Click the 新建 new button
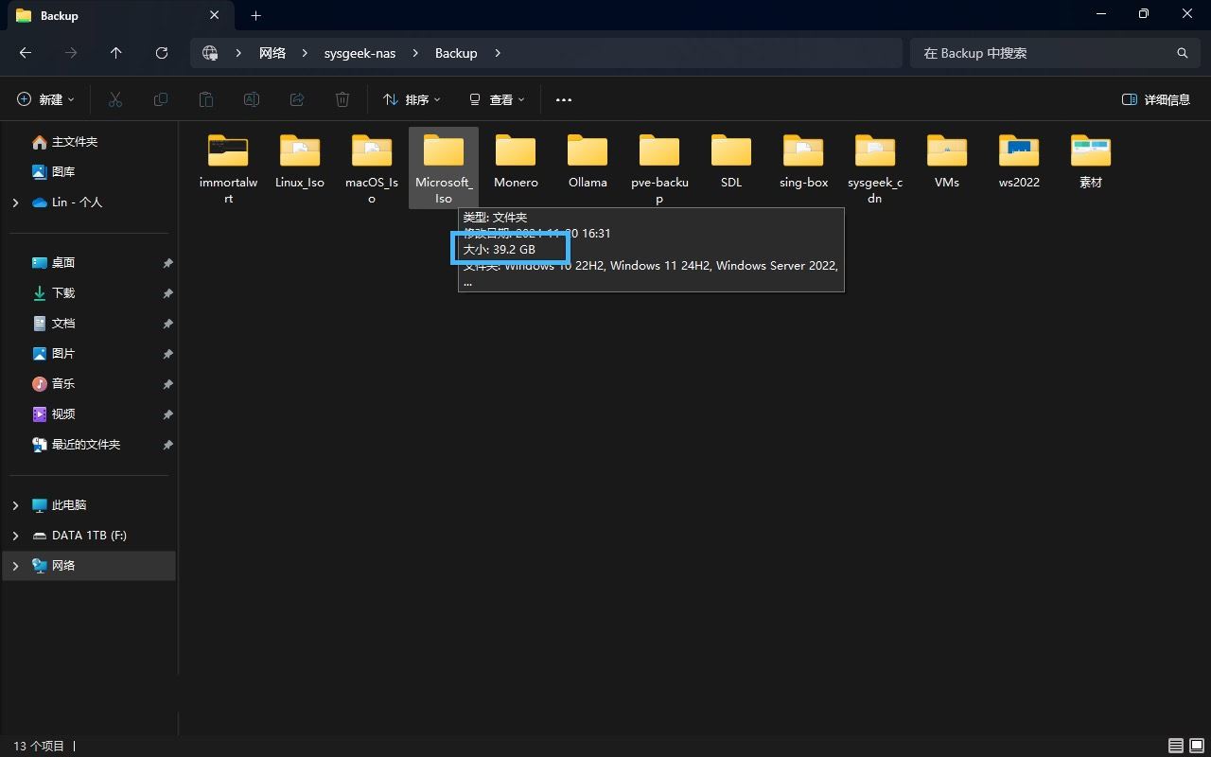 tap(45, 99)
